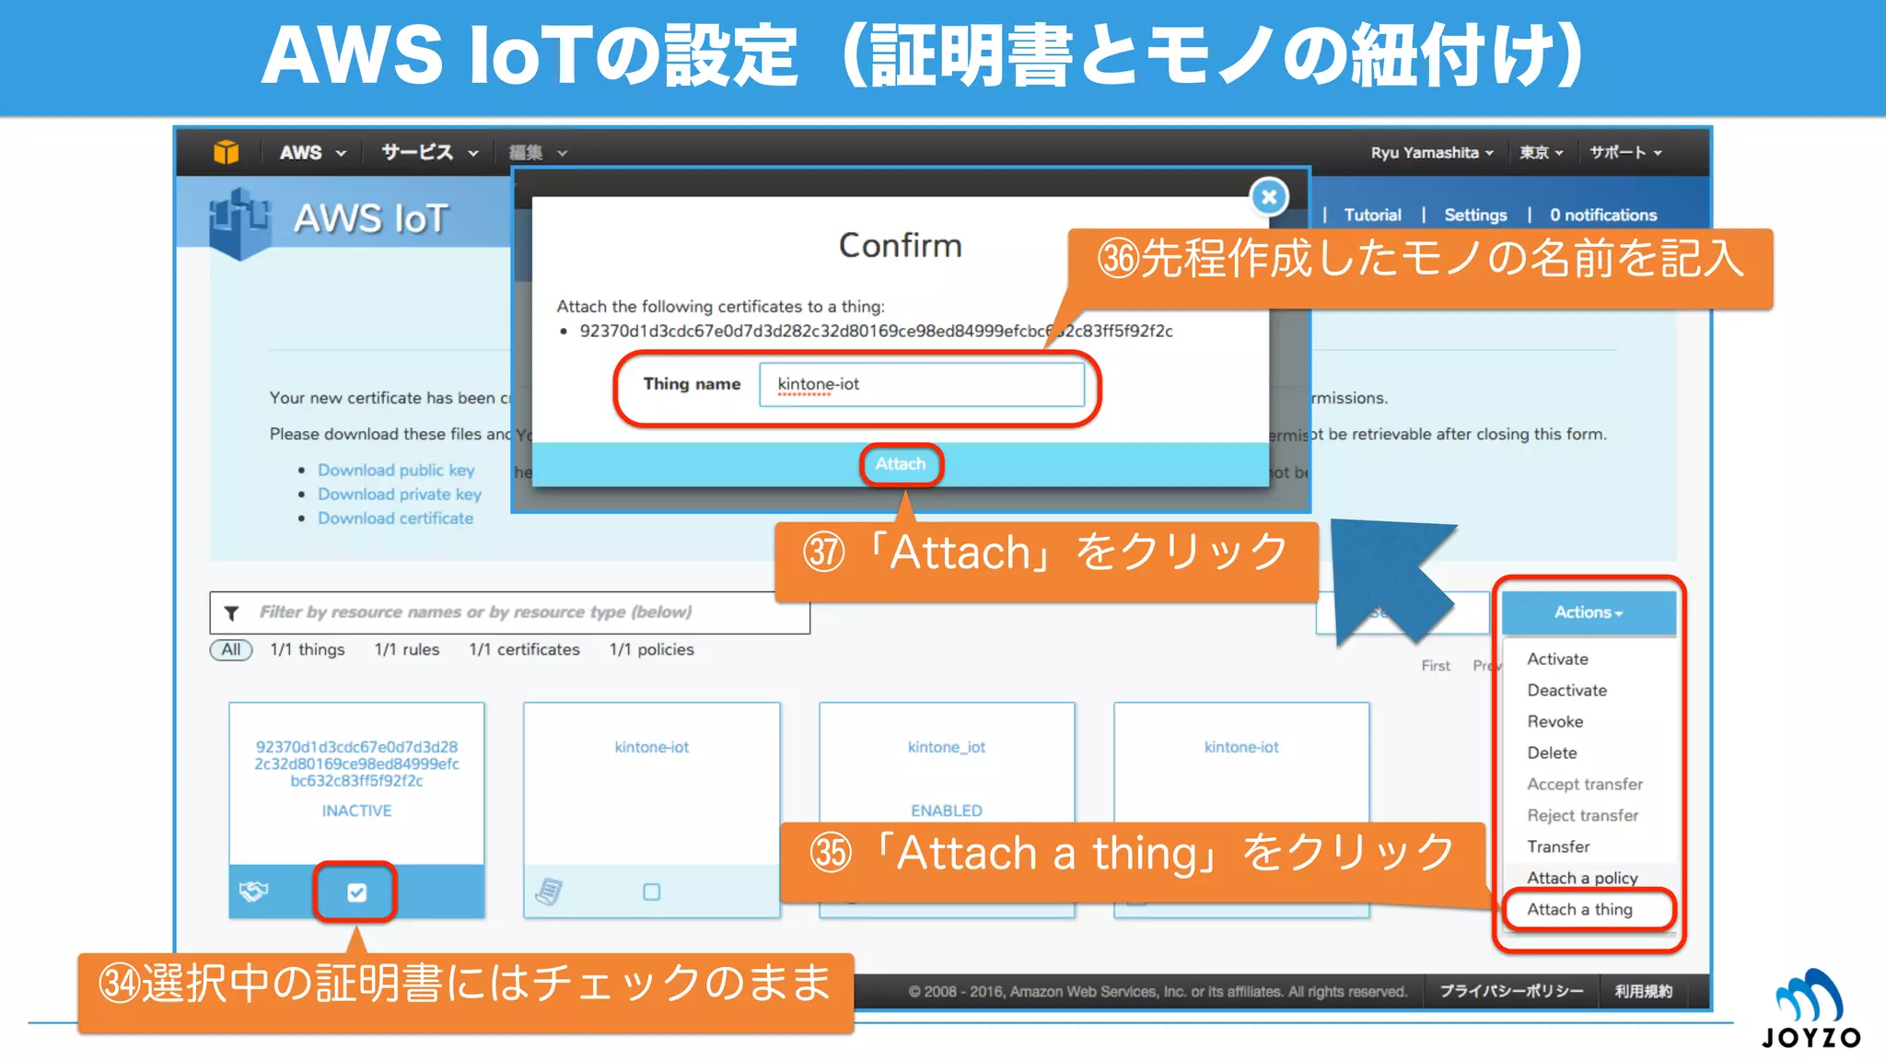Select Attach a policy menu entry
Image resolution: width=1886 pixels, height=1061 pixels.
(x=1582, y=878)
